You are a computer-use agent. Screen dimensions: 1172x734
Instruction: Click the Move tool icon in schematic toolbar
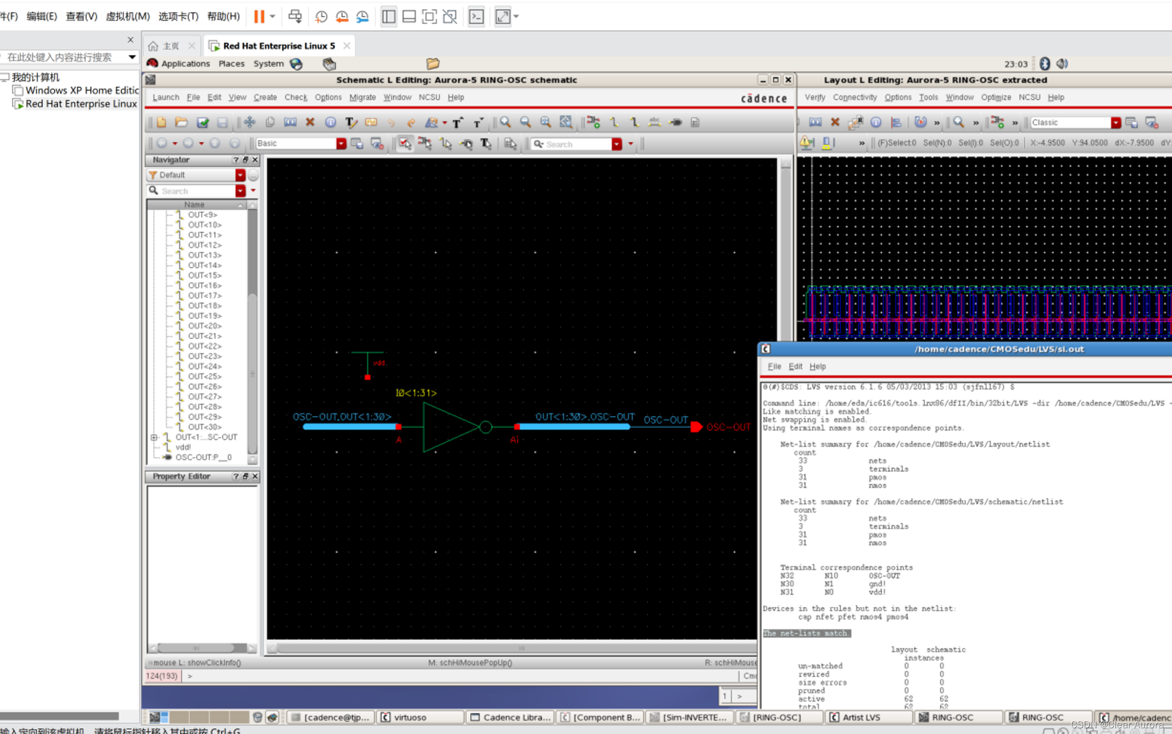pyautogui.click(x=249, y=122)
